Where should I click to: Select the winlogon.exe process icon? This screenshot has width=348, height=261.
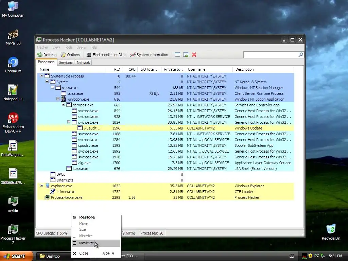coord(64,99)
